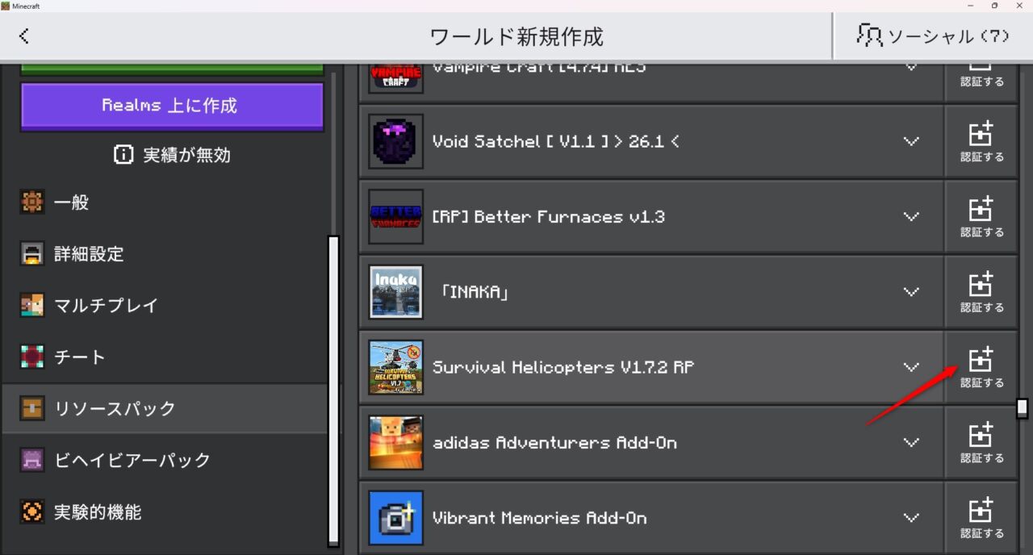Expand Void Satchel pack details
This screenshot has width=1033, height=555.
pyautogui.click(x=911, y=141)
